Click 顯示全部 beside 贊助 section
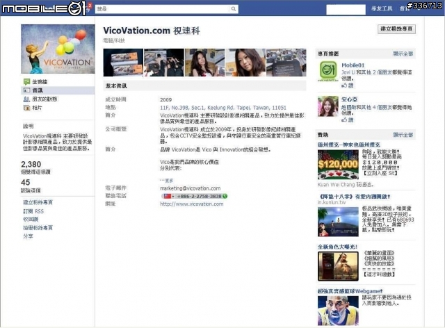Screen dimensions: 445x328 coord(403,135)
